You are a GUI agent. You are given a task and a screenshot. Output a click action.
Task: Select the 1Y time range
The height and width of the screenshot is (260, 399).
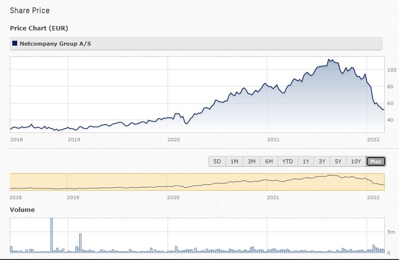pos(306,161)
